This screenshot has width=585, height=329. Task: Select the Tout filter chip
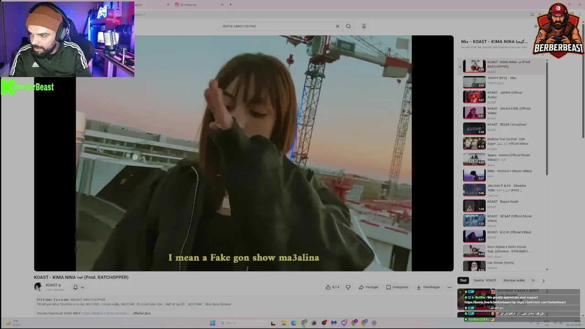463,280
